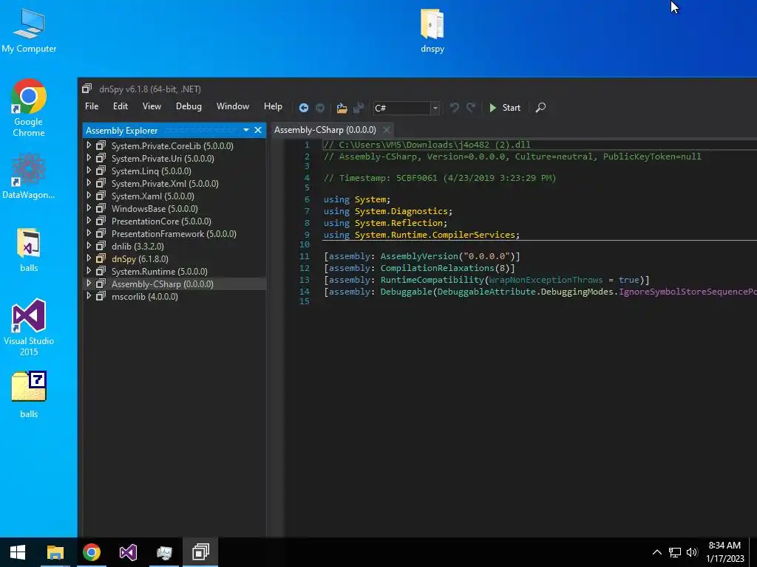Select Visual Studio 2015 desktop shortcut
Screen dimensions: 757x567
(29, 328)
